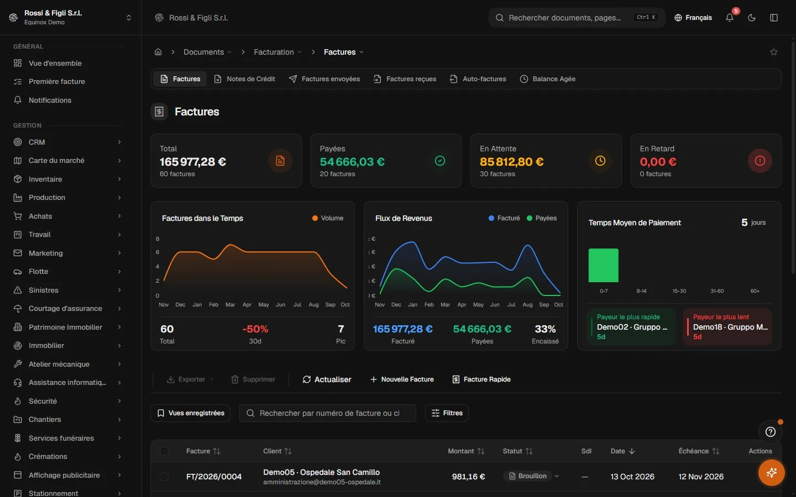Sort by Montant column arrows
This screenshot has height=497, width=796.
coord(481,451)
